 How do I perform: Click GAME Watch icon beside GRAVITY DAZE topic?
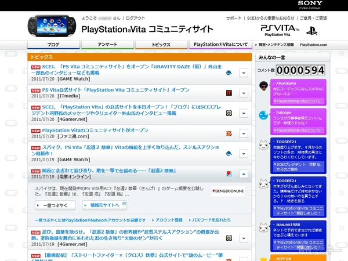229,73
